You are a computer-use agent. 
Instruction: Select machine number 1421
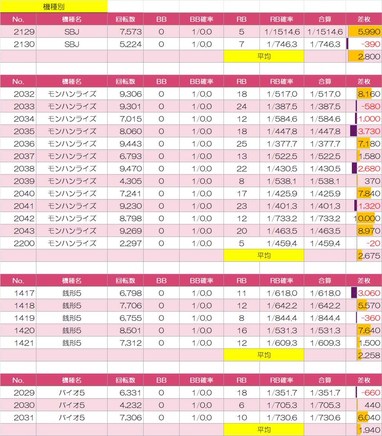click(x=24, y=343)
